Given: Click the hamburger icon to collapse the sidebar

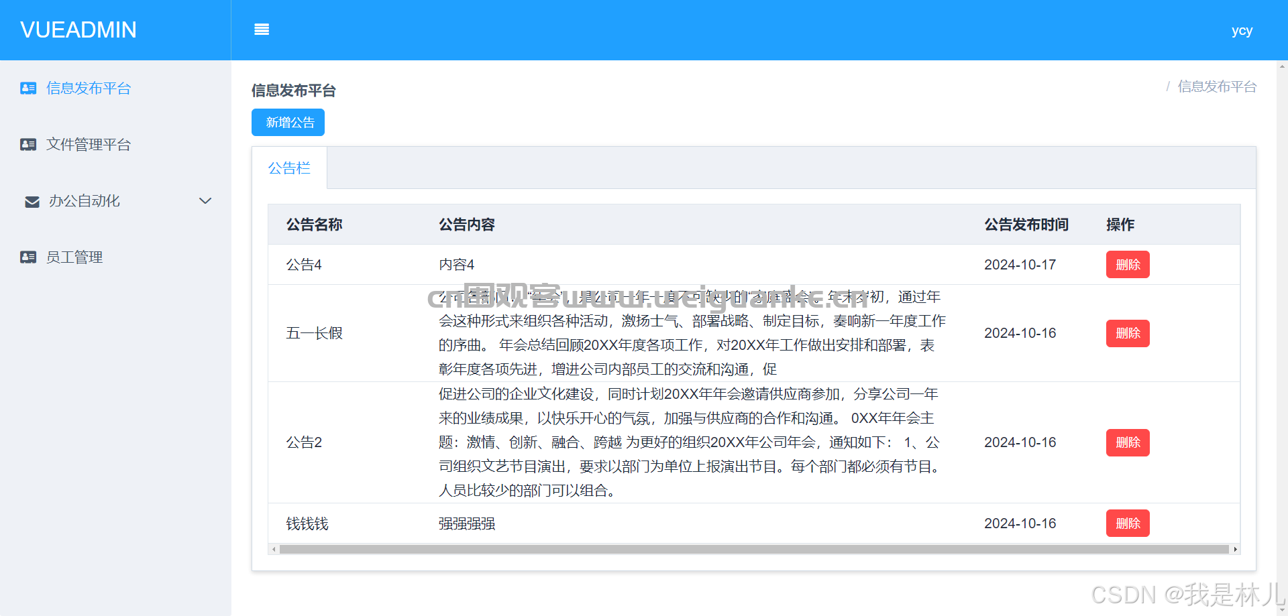Looking at the screenshot, I should [262, 29].
